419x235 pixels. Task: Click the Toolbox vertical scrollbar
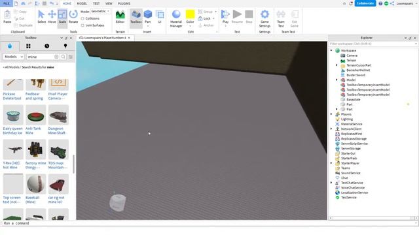tap(73, 164)
